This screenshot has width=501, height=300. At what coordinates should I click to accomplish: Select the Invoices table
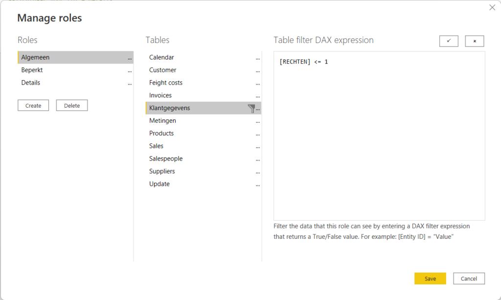coord(160,95)
